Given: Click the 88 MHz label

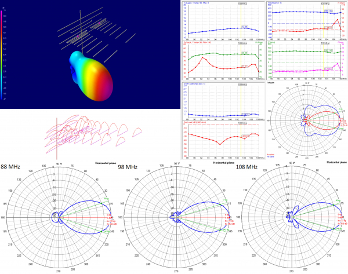Looking at the screenshot, I should pos(10,166).
